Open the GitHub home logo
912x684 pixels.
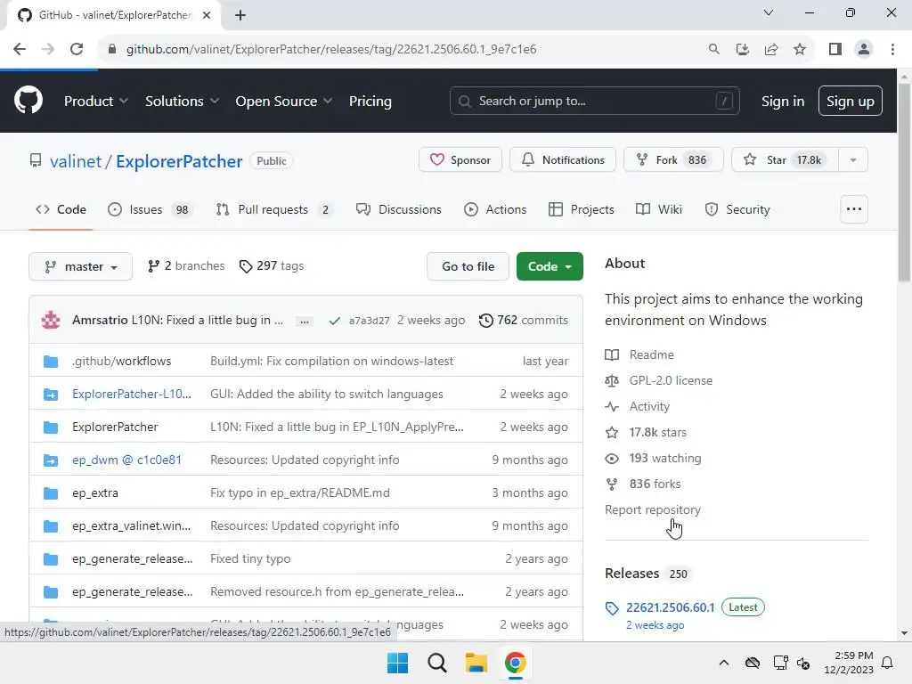coord(28,101)
